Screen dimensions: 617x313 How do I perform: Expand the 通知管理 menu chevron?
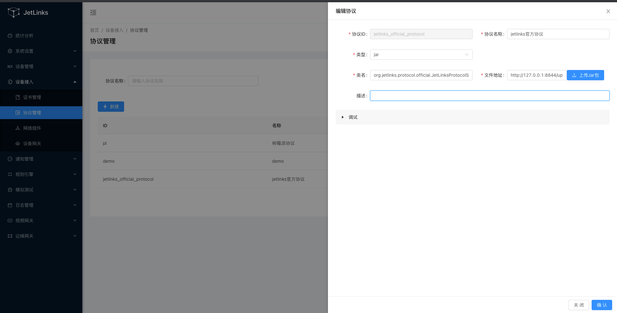point(75,159)
